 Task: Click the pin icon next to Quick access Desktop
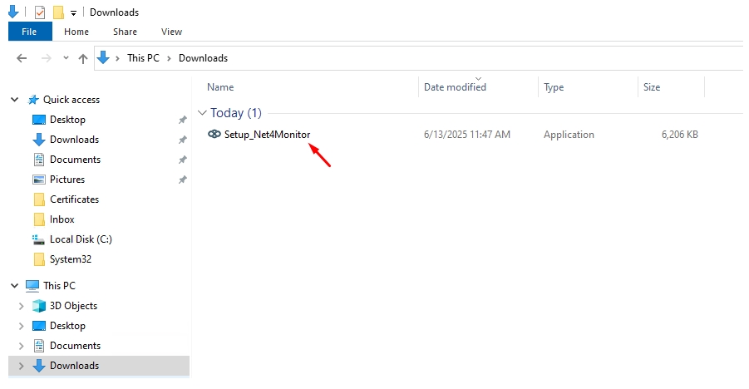pos(183,120)
